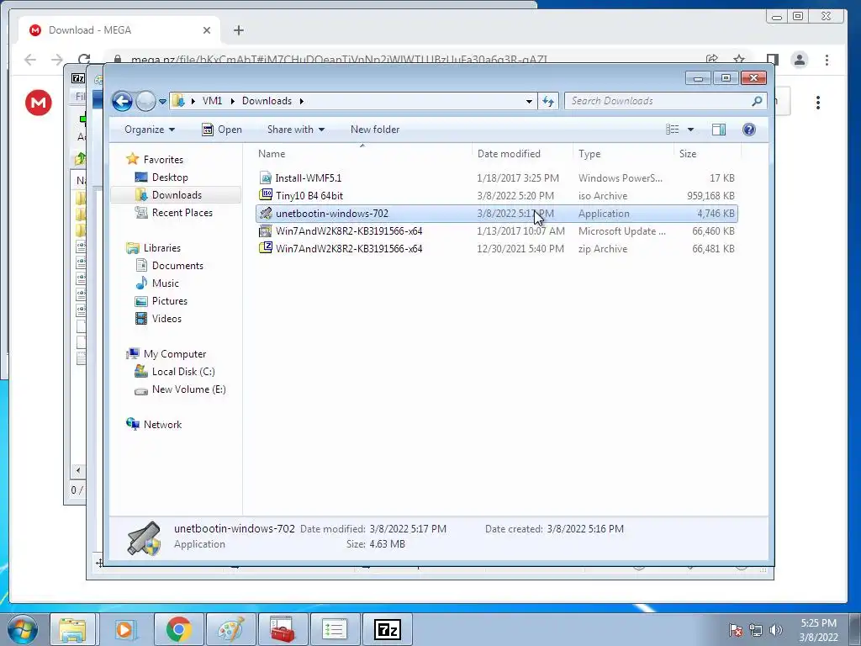Expand the arrow after Downloads breadcrumb
861x646 pixels.
click(x=302, y=101)
